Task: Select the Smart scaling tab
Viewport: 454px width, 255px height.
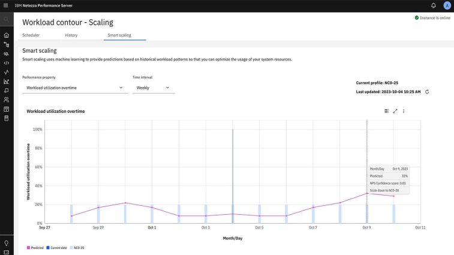Action: (119, 35)
